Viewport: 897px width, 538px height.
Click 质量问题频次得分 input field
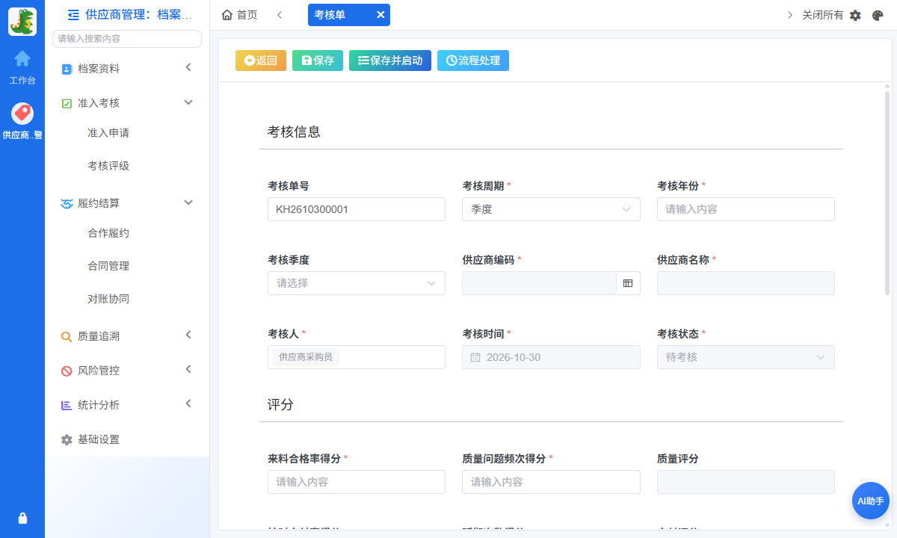tap(551, 482)
